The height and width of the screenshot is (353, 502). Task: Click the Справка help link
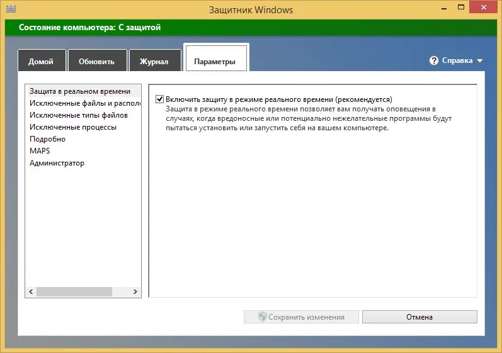[457, 60]
